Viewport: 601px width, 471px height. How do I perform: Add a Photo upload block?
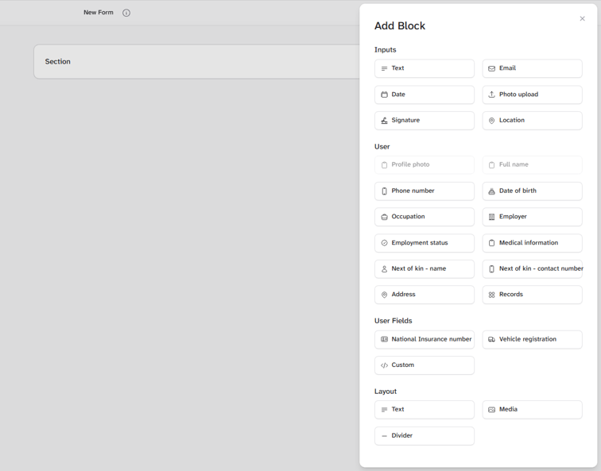point(532,95)
